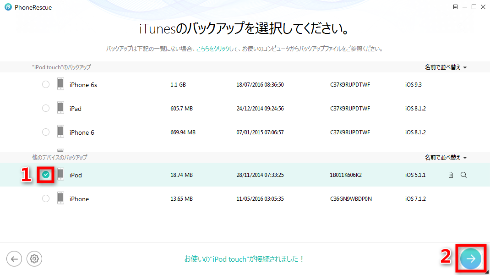The image size is (490, 275).
Task: Click size value 669.94 MB
Action: point(183,132)
